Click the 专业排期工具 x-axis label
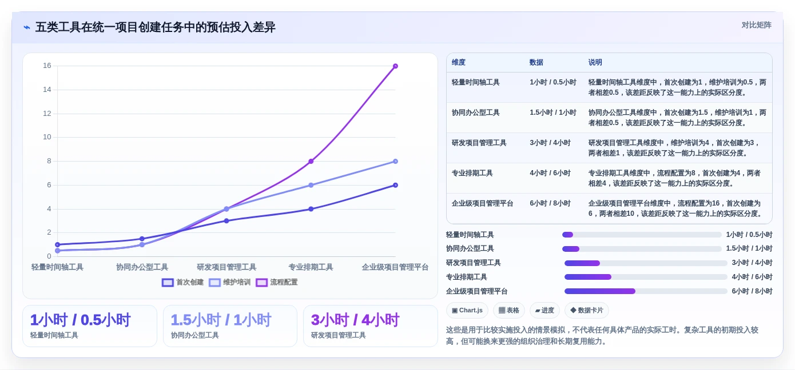The width and height of the screenshot is (795, 370). click(x=311, y=267)
